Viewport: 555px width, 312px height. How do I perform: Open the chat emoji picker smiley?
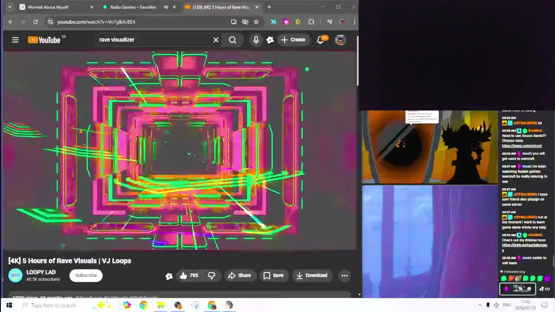point(529,289)
